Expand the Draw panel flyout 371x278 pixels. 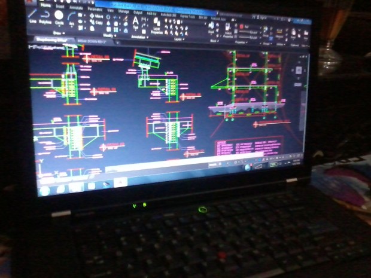(58, 33)
